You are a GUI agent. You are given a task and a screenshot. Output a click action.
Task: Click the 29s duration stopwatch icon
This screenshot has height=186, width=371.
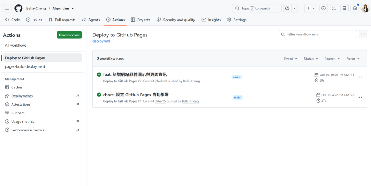click(317, 81)
